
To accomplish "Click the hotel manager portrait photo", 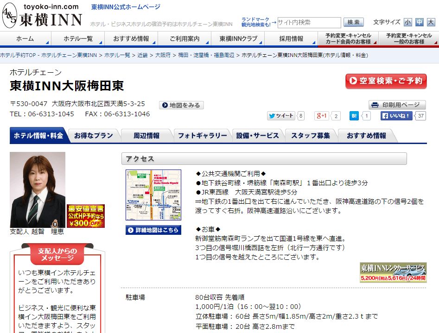I will [x=38, y=190].
